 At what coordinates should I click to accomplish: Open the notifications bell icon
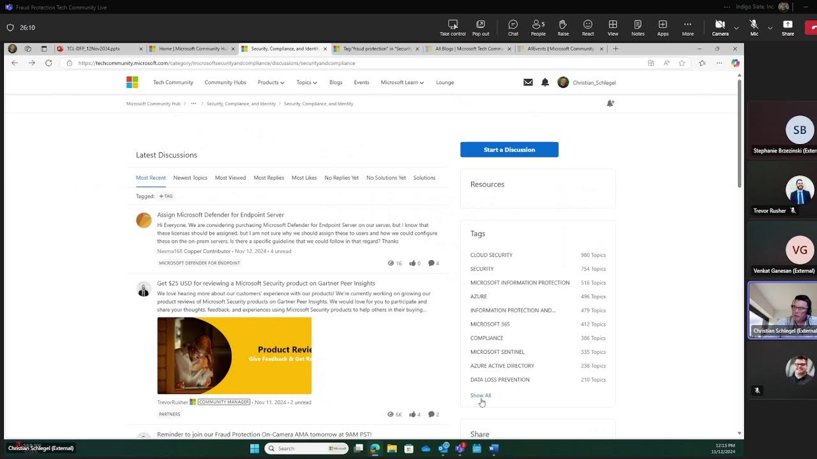pyautogui.click(x=545, y=82)
